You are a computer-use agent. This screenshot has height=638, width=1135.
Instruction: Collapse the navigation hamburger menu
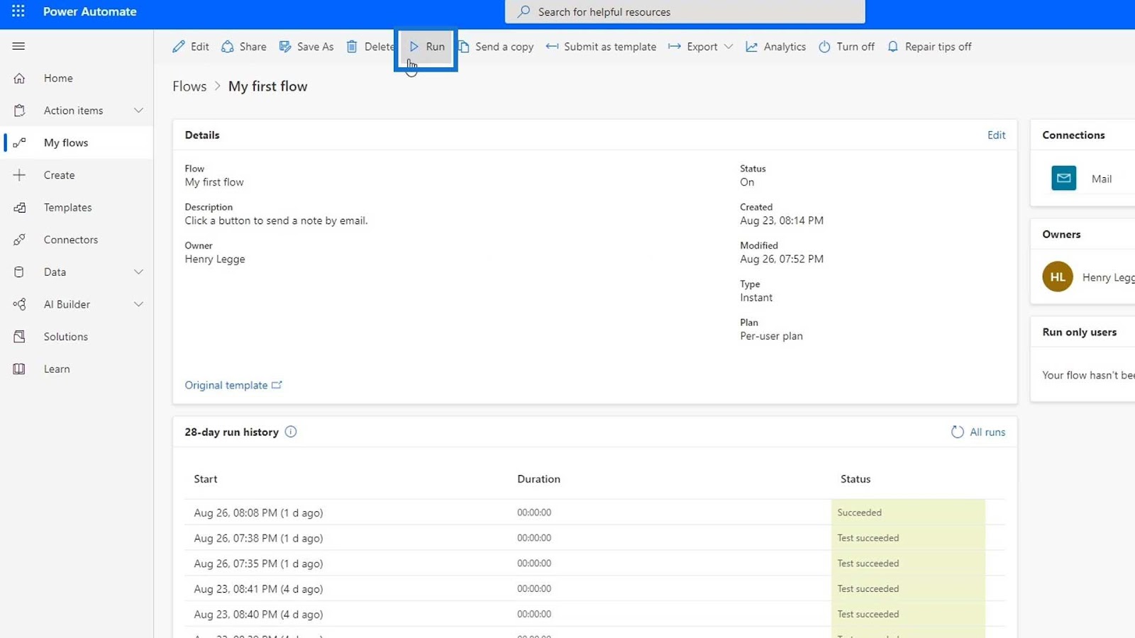(19, 46)
